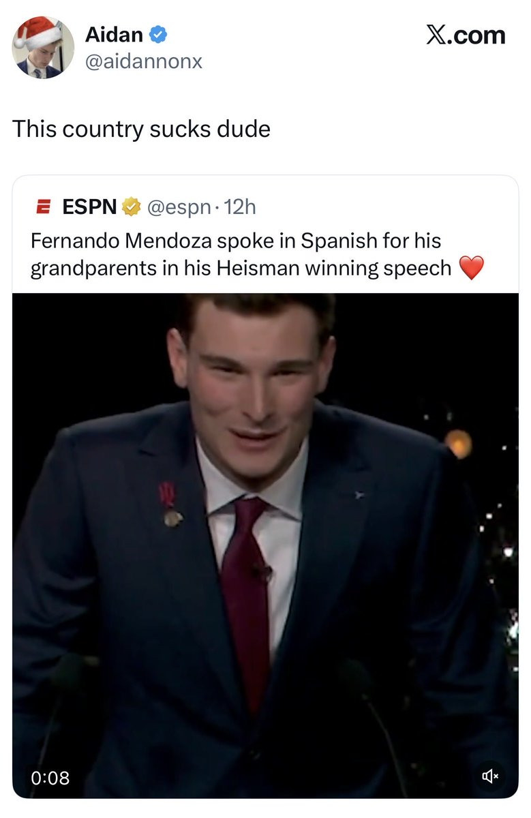Play the Heisman speech video

point(265,545)
